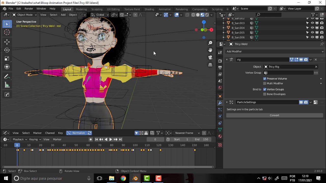Open the Object Mode dropdown
Viewport: 326px width, 183px height.
[24, 15]
